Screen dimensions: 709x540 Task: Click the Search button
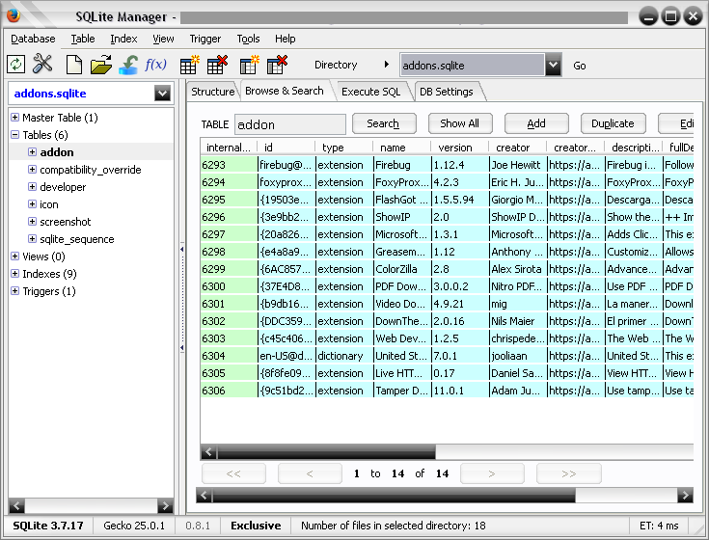[x=384, y=123]
